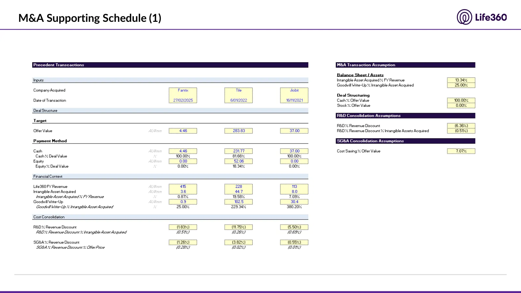
Task: Select Intangible Asset Acquired value 3.6
Action: pos(183,192)
